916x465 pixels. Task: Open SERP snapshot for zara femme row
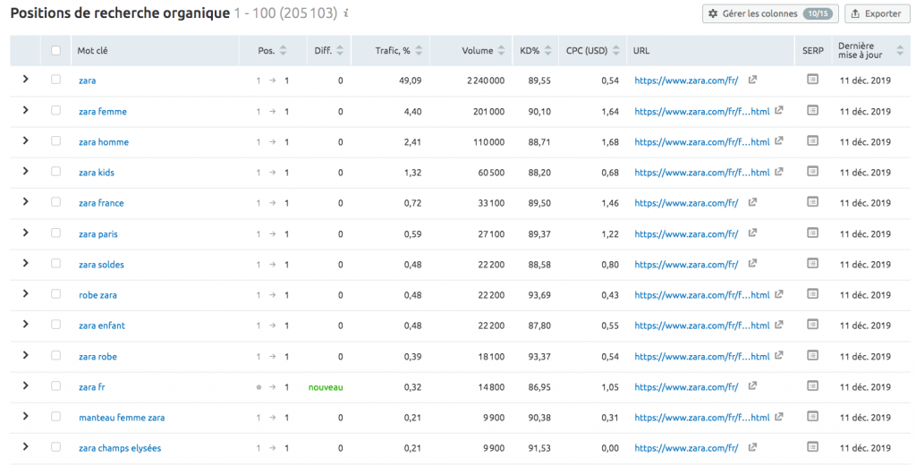(812, 110)
